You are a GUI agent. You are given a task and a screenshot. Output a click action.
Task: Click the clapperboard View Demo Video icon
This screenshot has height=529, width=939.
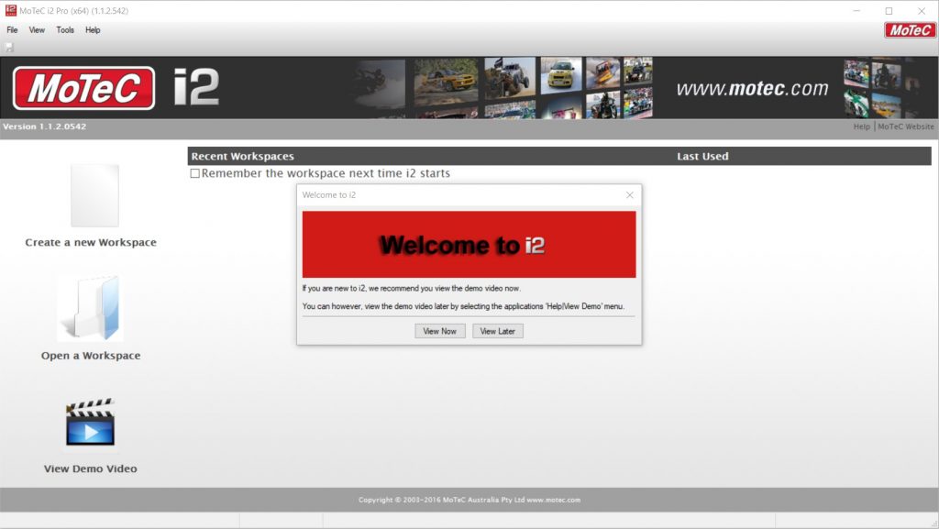click(90, 422)
